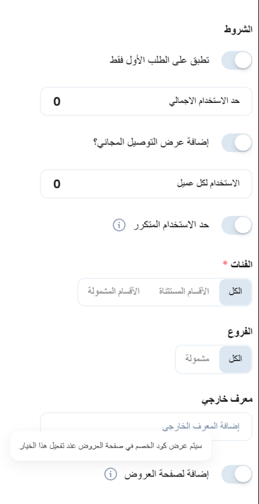The image size is (259, 504).
Task: Enable إضافة عرض التوصيل المجاني toggle
Action: coord(237,143)
